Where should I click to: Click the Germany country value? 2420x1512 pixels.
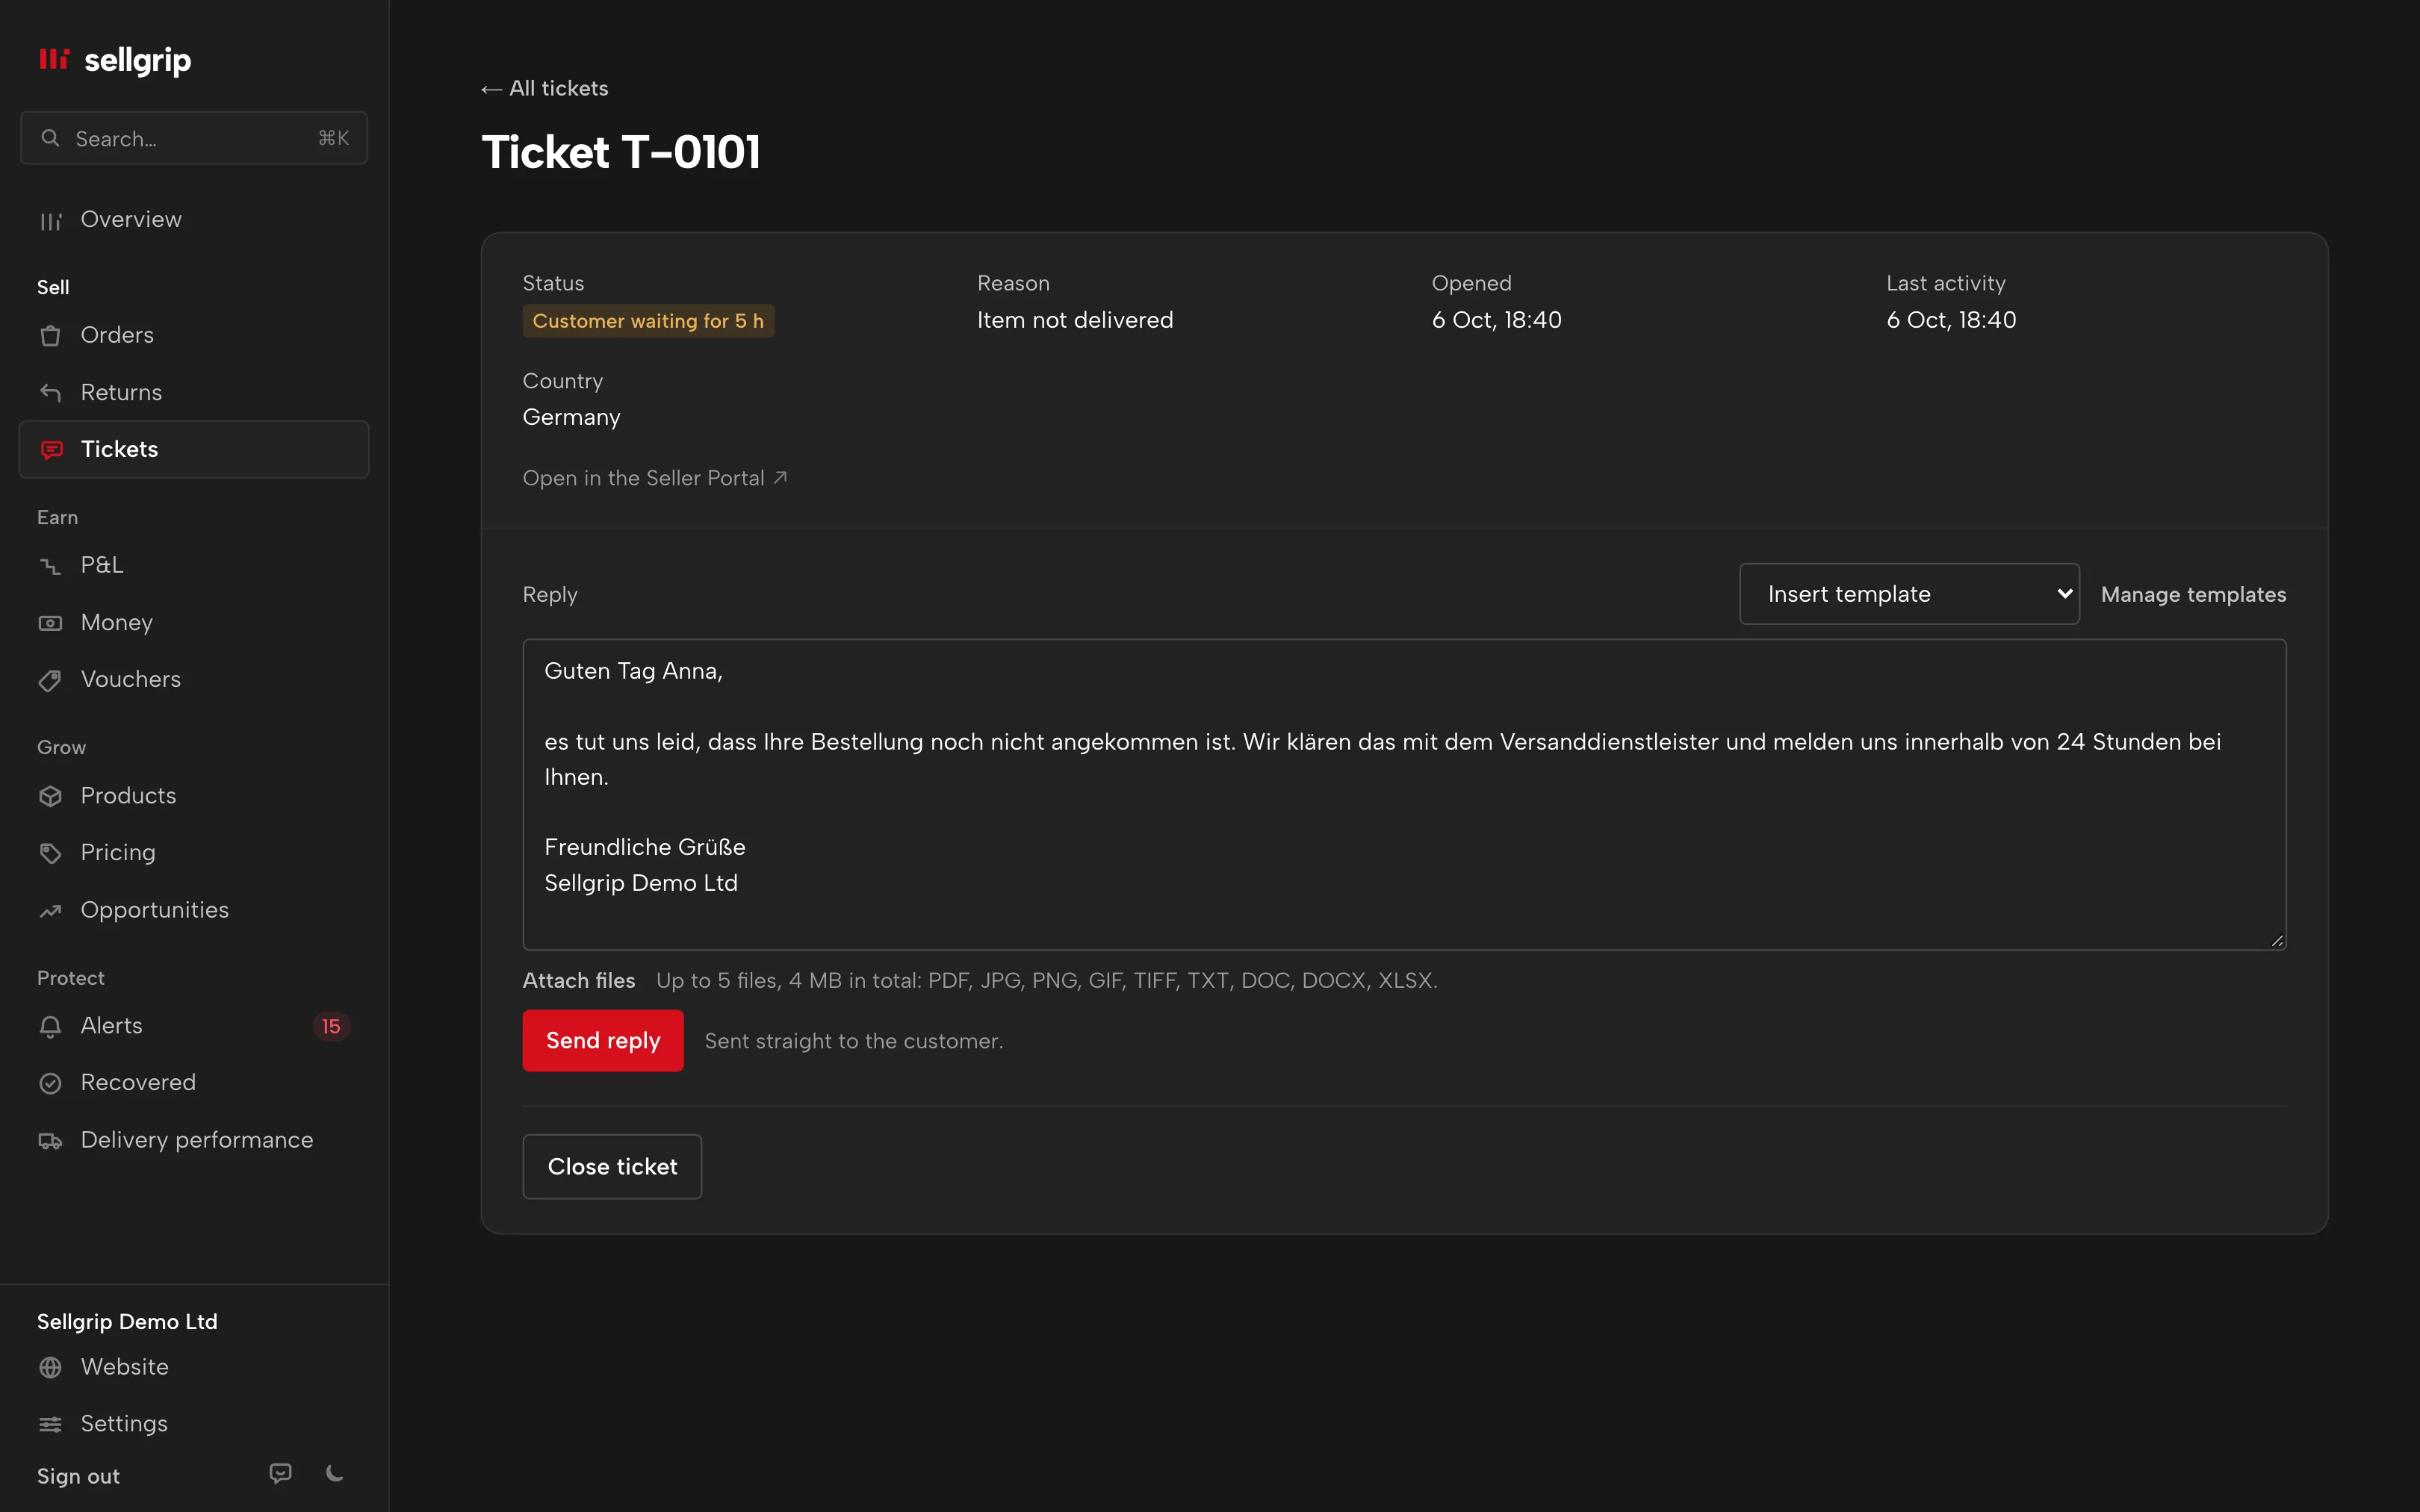point(572,417)
